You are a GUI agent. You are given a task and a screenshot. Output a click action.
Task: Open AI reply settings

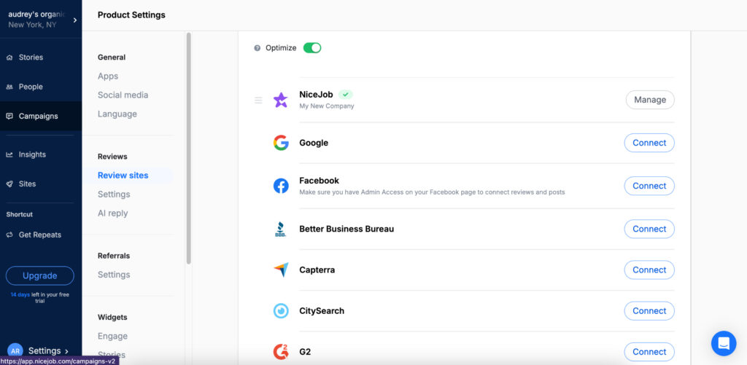113,213
